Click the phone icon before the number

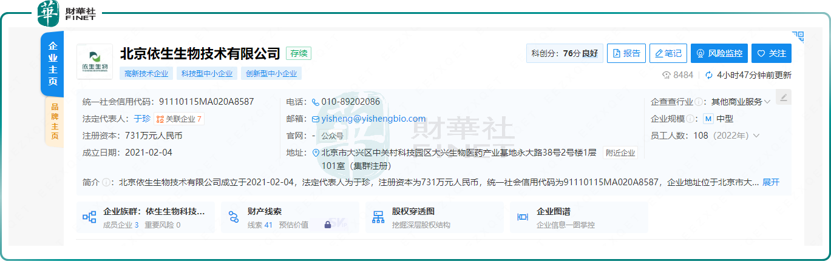tap(316, 102)
